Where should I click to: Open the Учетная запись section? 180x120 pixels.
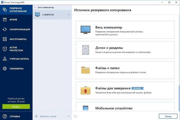[16, 59]
